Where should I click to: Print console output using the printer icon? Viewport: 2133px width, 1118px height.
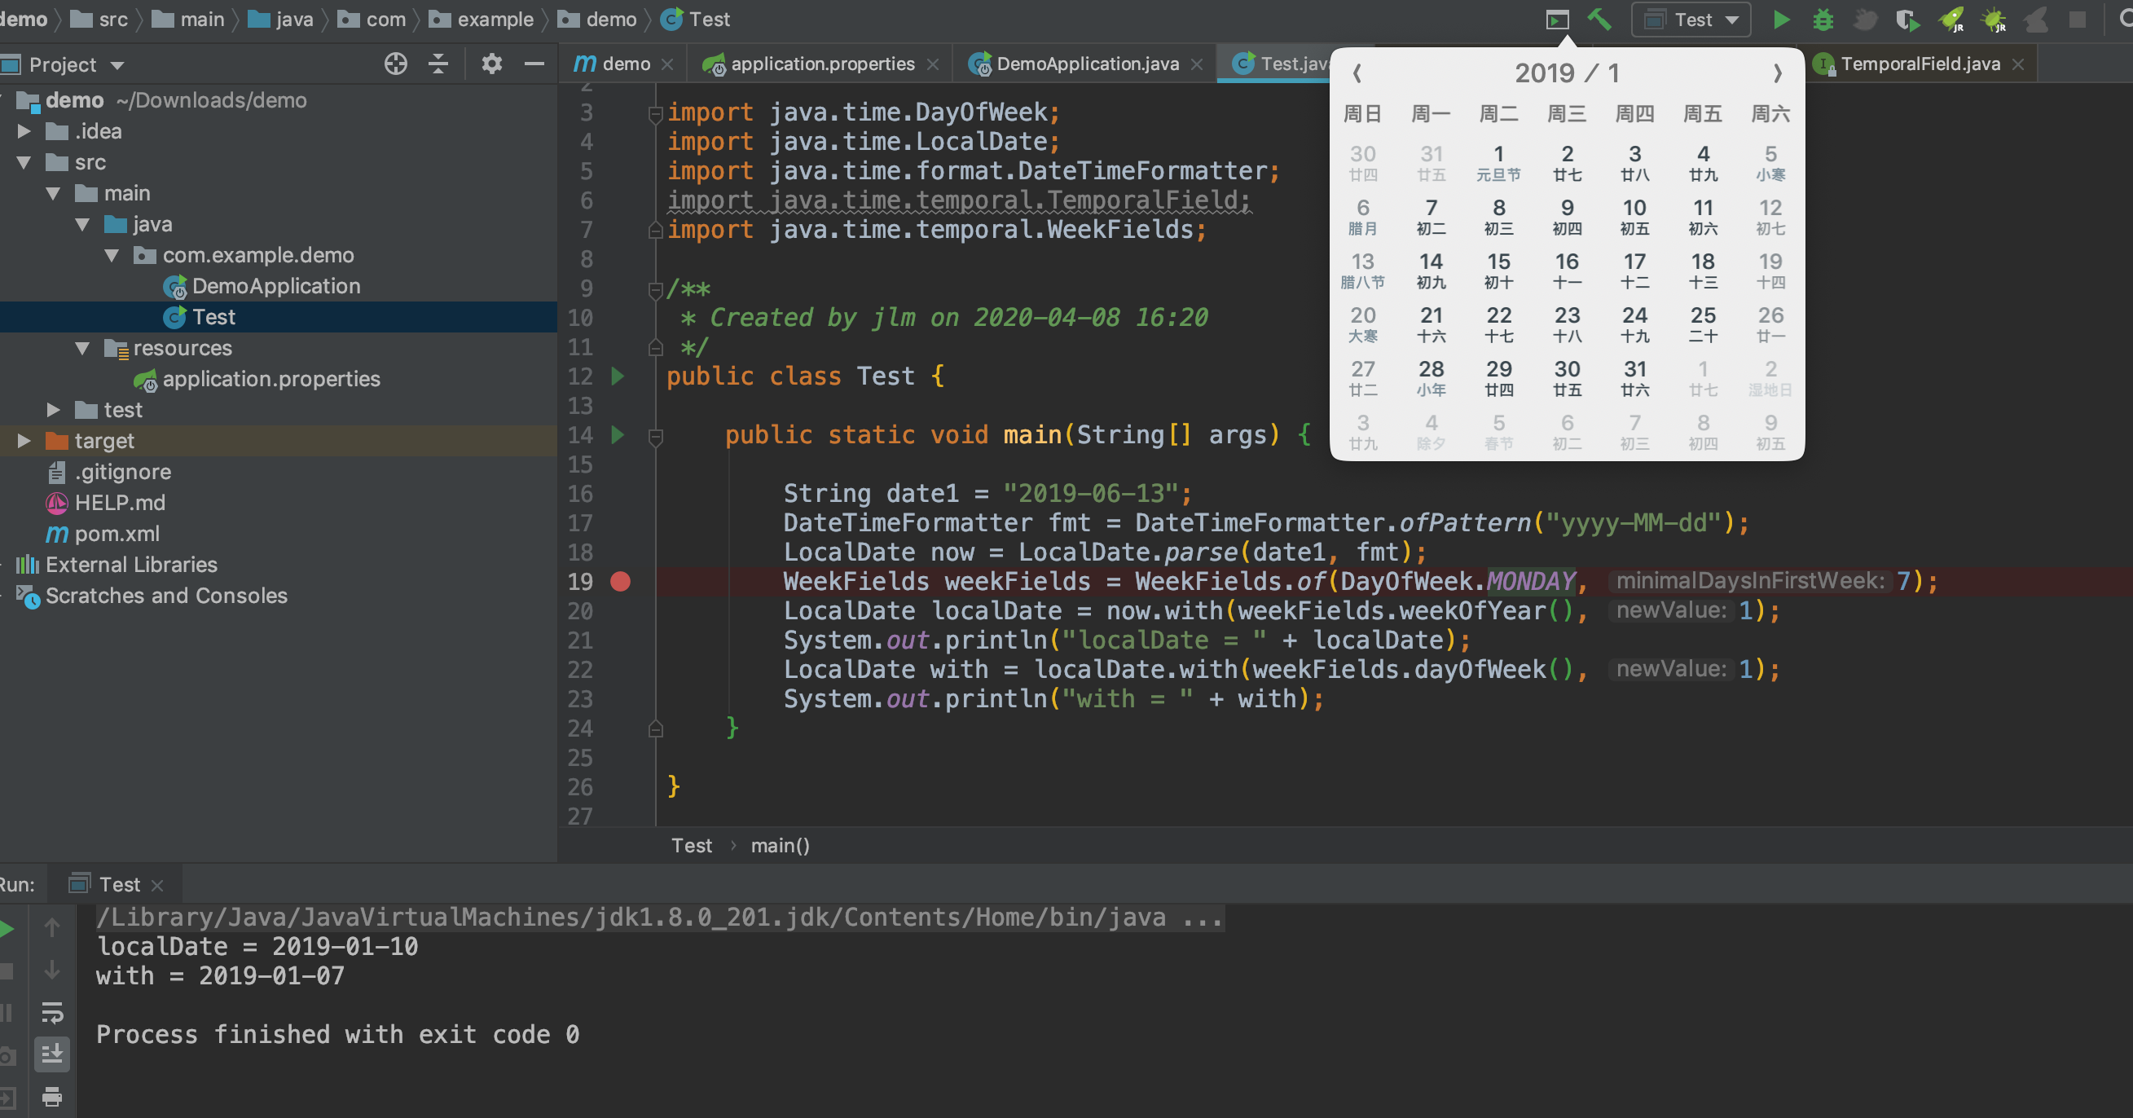[52, 1099]
